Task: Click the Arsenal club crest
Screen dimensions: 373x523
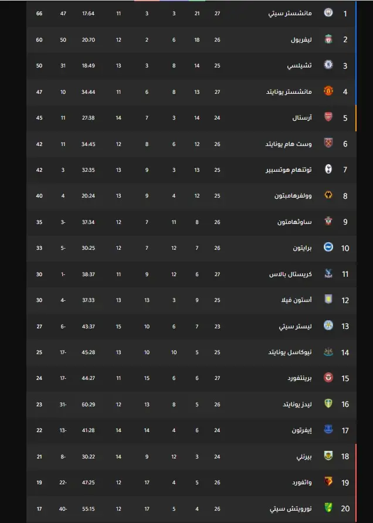Action: (328, 117)
